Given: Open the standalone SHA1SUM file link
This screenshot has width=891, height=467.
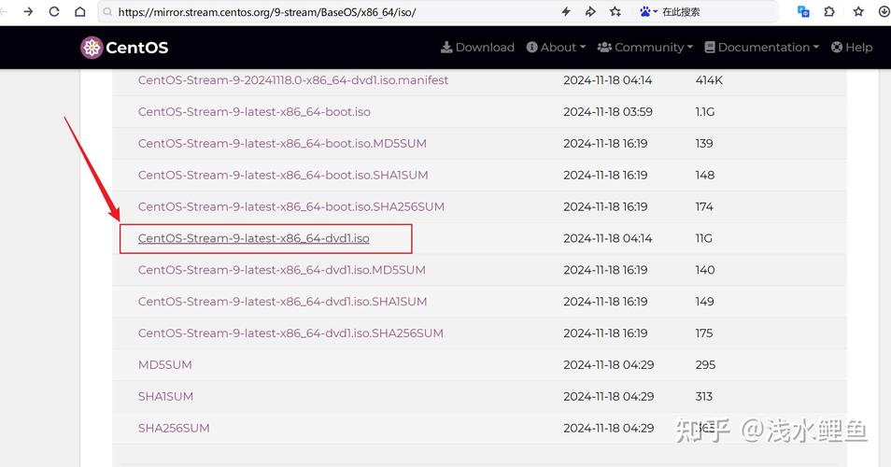Looking at the screenshot, I should click(x=165, y=397).
